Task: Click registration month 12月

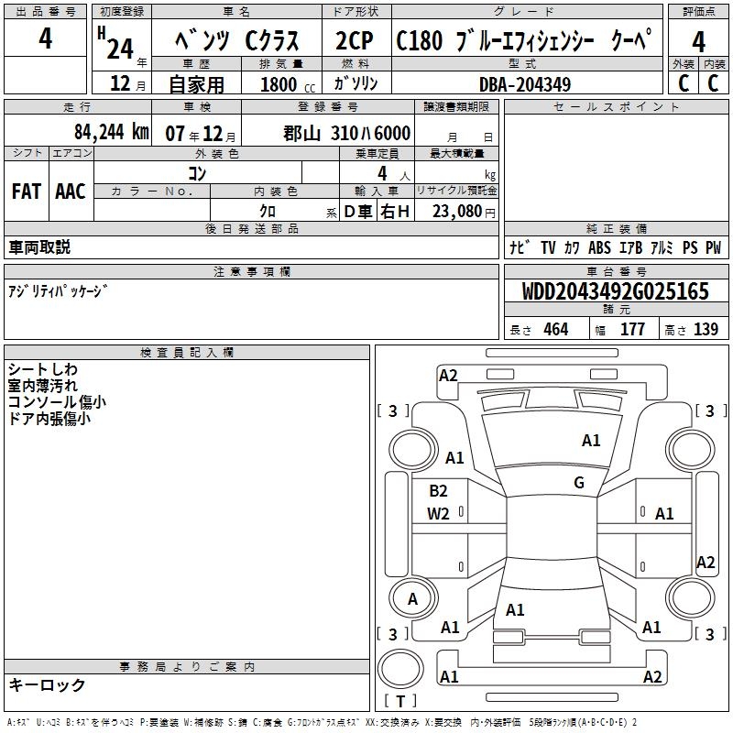Action: [x=127, y=83]
